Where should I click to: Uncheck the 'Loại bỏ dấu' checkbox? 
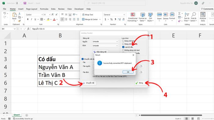tap(123, 47)
